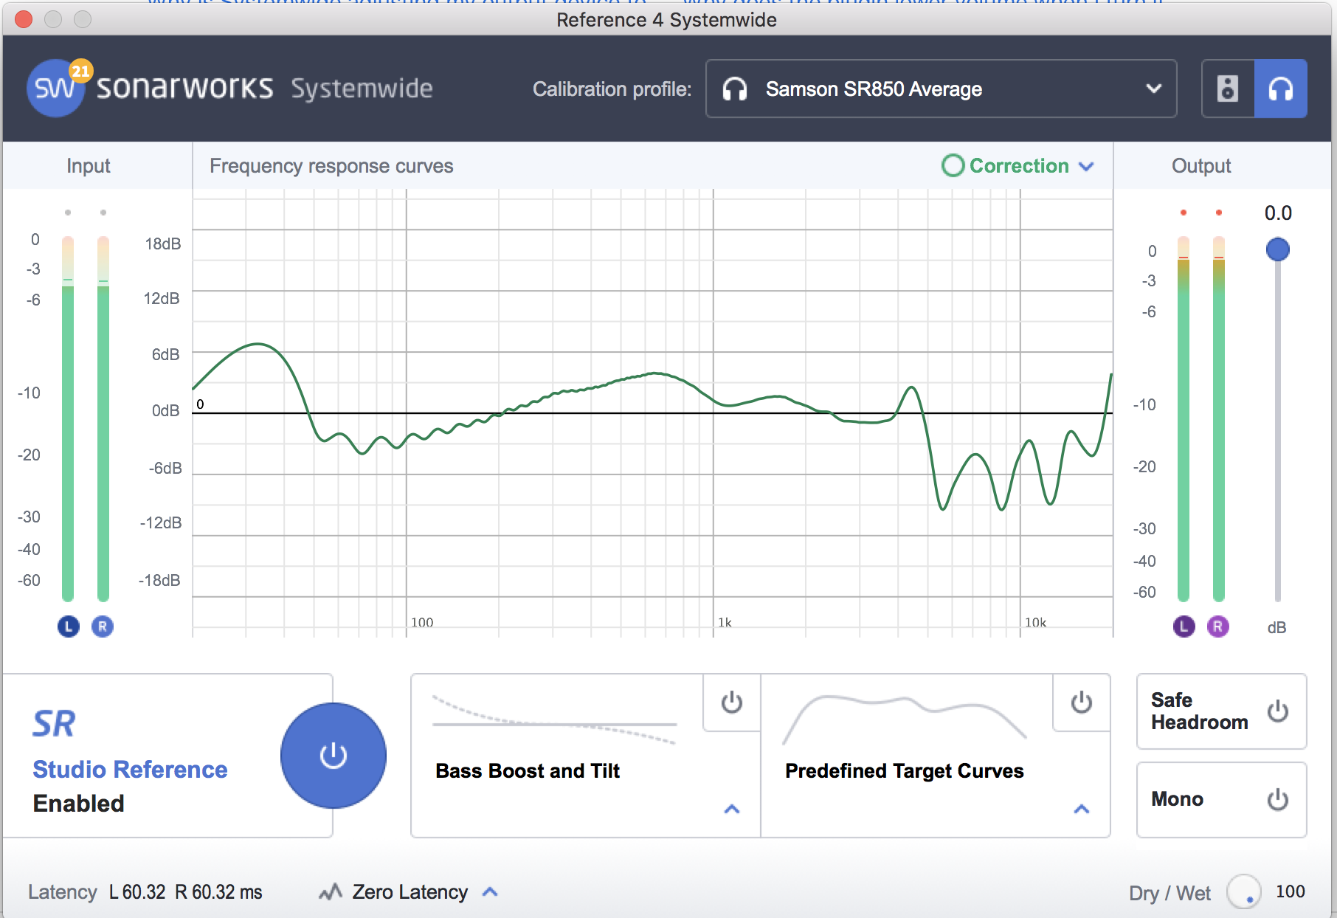Enable Predefined Target Curves power toggle
This screenshot has height=918, width=1337.
[1081, 703]
